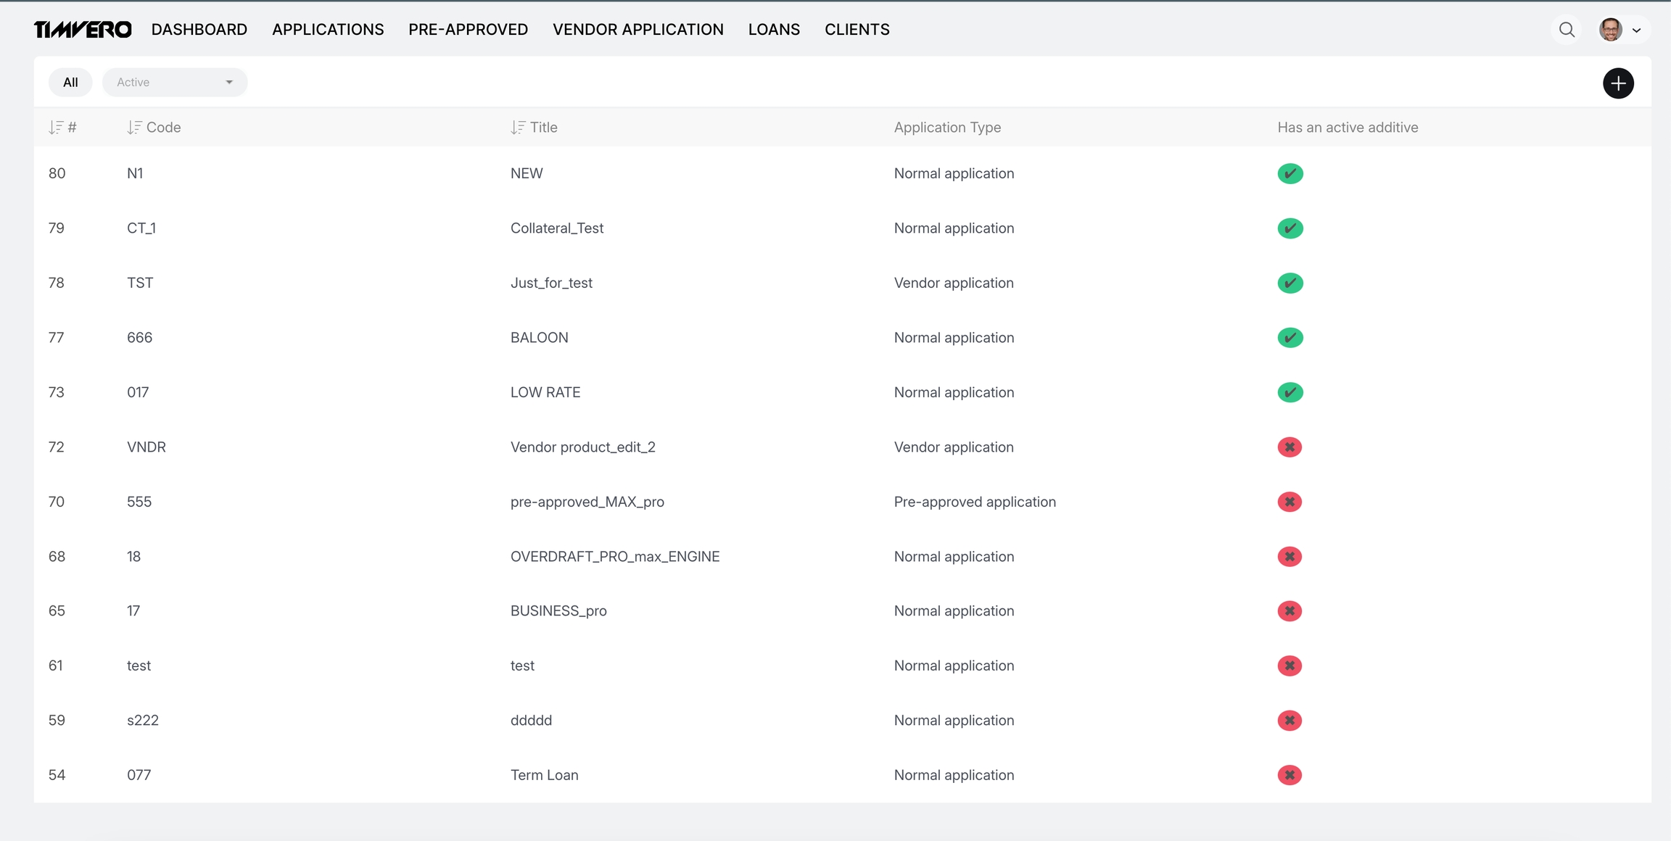Click red cross in Term Loan row
The height and width of the screenshot is (841, 1671).
[1290, 775]
